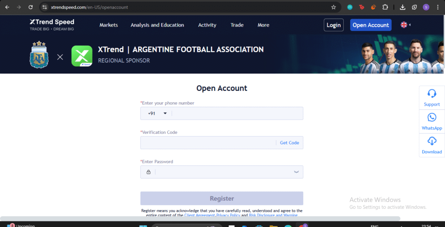The width and height of the screenshot is (445, 227).
Task: Click the blue Open Account button
Action: [371, 25]
